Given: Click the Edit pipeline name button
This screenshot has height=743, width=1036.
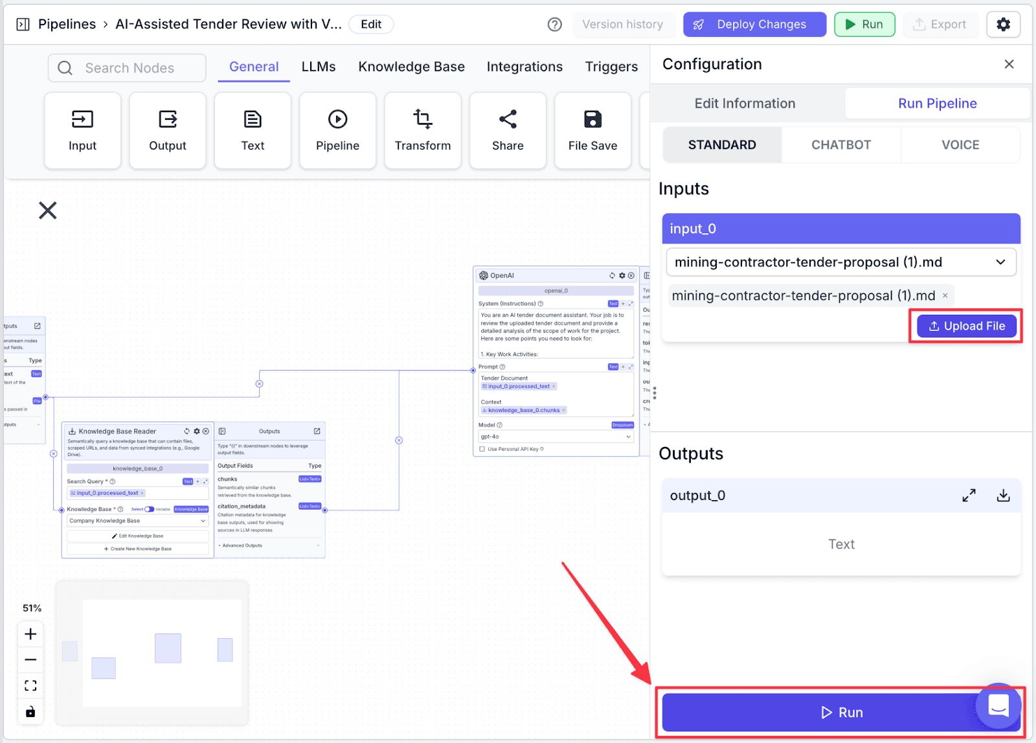Looking at the screenshot, I should point(371,25).
